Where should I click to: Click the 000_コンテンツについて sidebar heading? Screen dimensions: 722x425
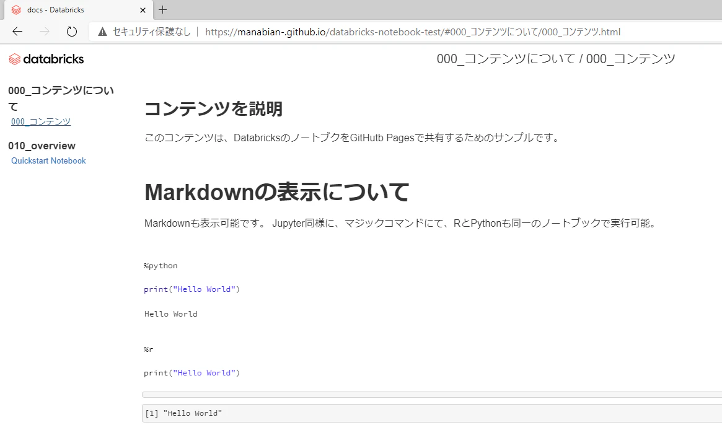pyautogui.click(x=61, y=99)
